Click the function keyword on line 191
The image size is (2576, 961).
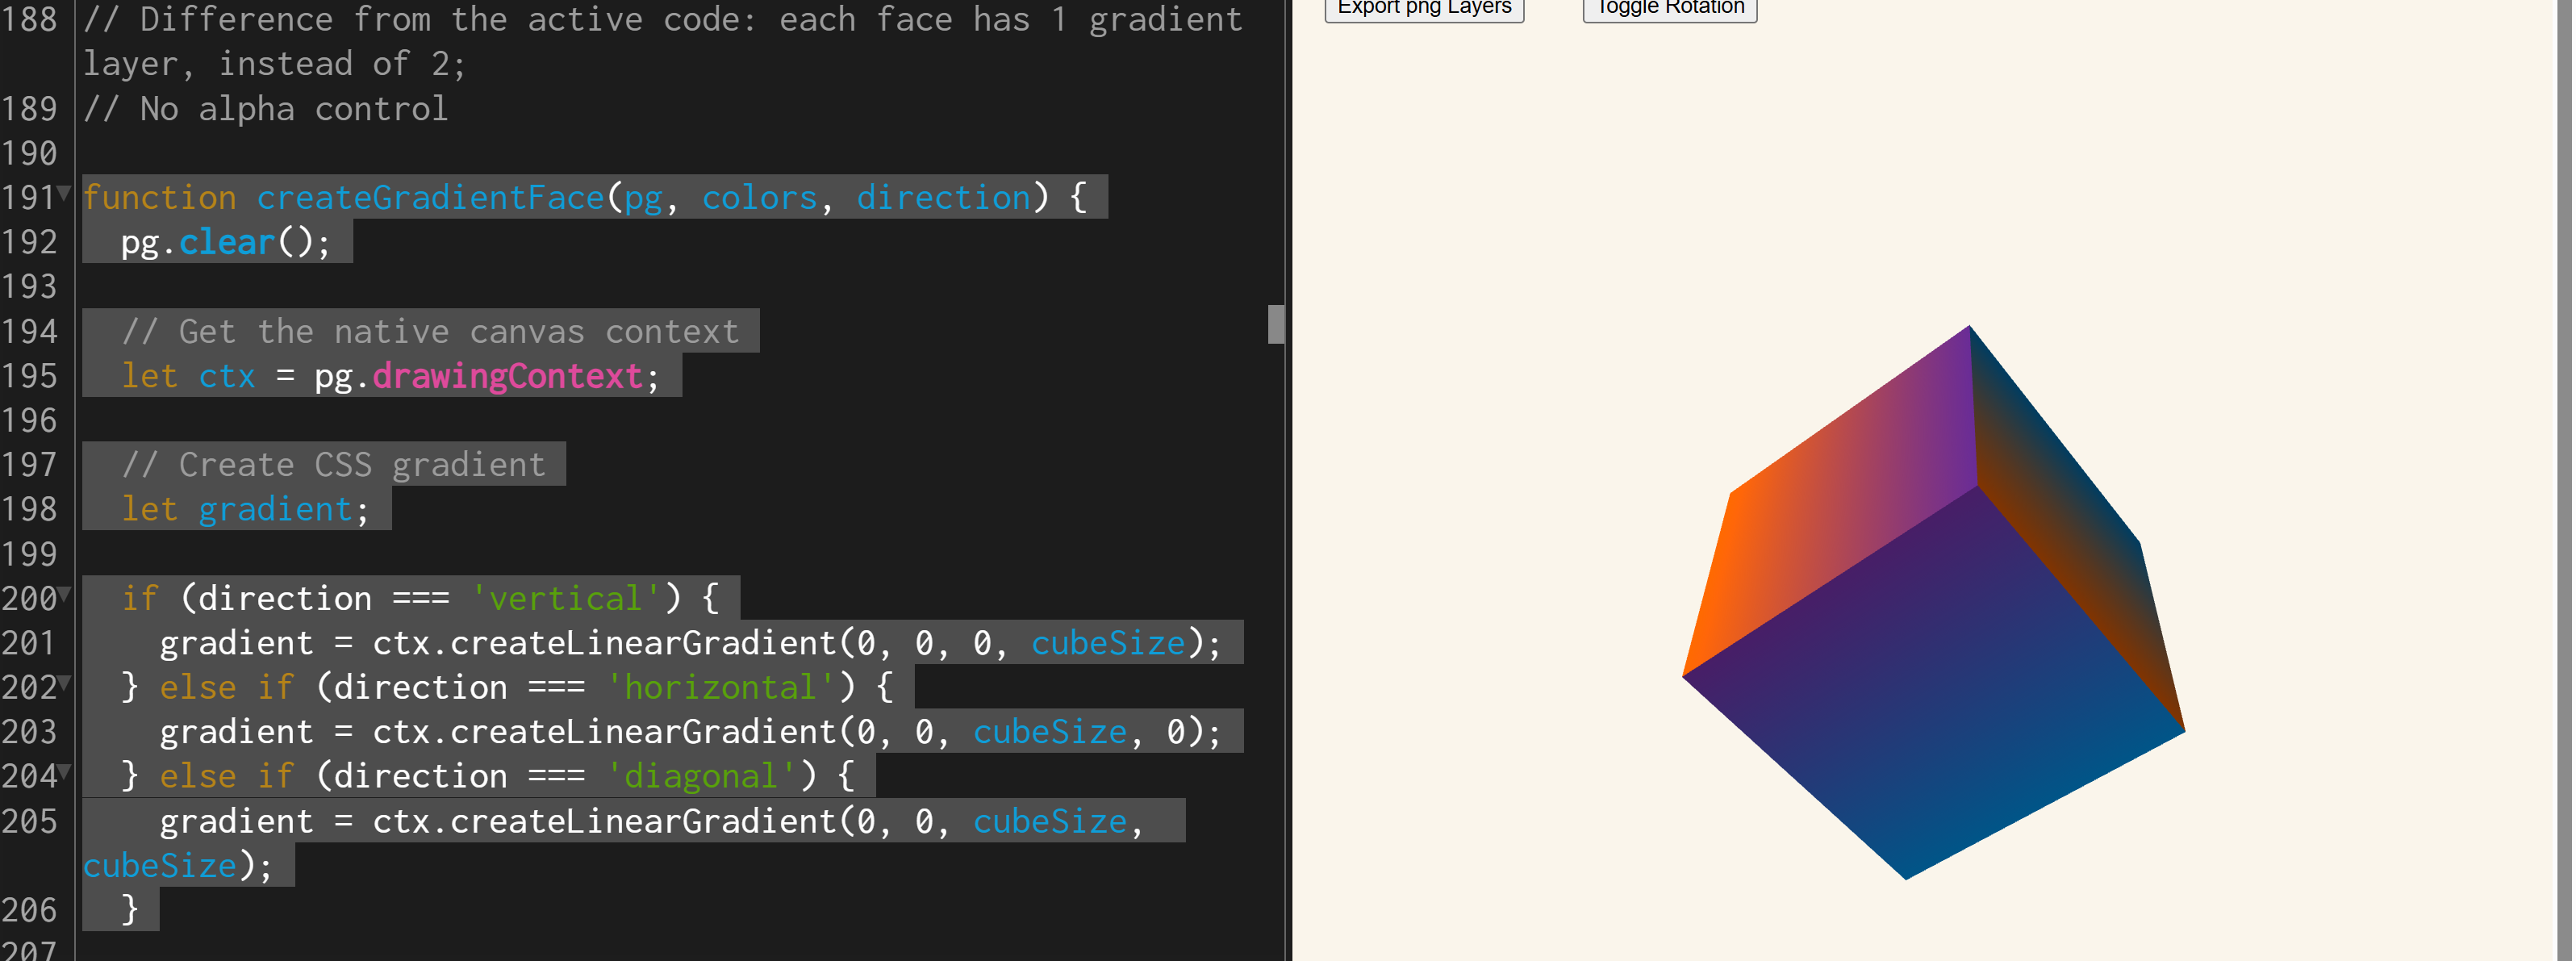point(158,197)
